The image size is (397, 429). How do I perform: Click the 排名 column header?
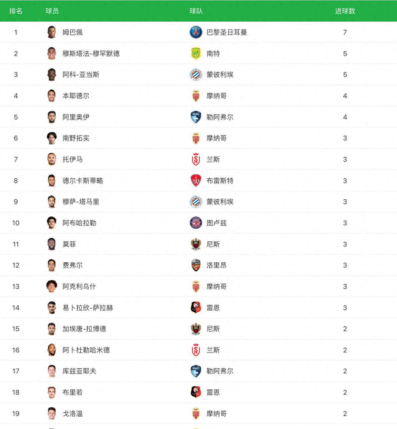tap(16, 11)
